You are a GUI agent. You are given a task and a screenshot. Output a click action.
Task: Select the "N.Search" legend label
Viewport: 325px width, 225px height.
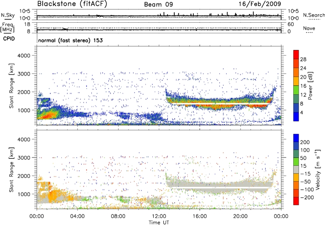tap(314, 15)
